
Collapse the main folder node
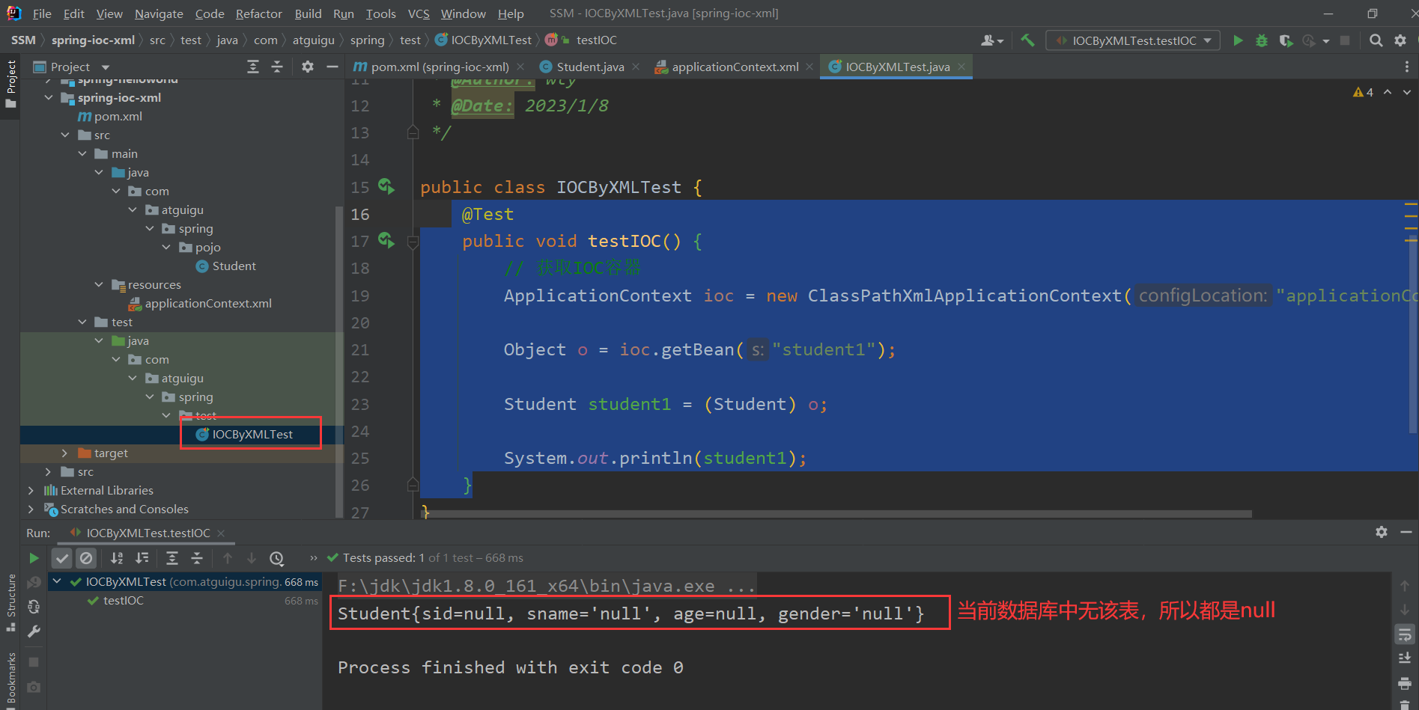[x=82, y=154]
